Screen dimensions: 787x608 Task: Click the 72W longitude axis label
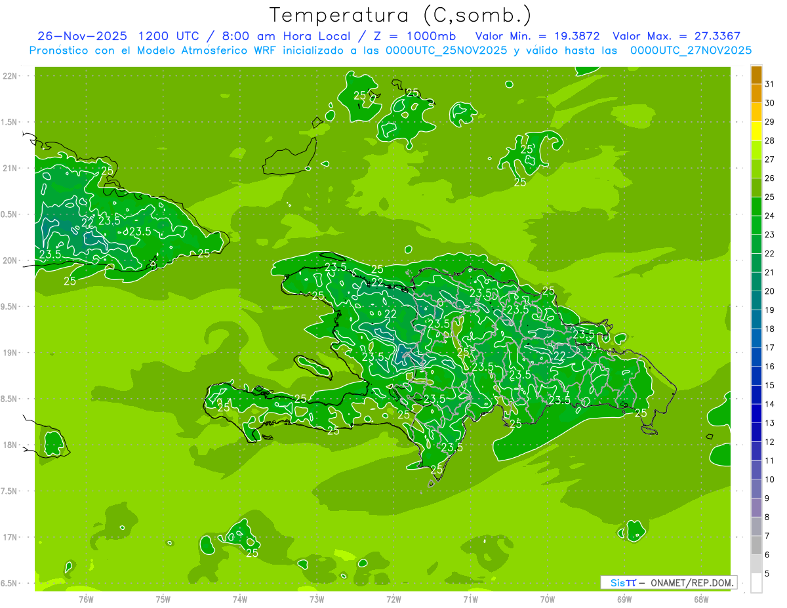pyautogui.click(x=393, y=599)
